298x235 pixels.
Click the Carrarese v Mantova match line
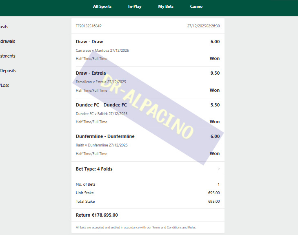click(102, 51)
